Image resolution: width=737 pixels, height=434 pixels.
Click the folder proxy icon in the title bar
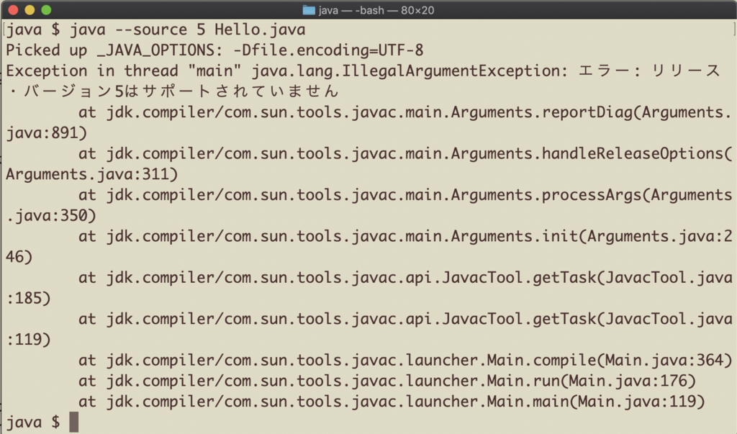(308, 10)
